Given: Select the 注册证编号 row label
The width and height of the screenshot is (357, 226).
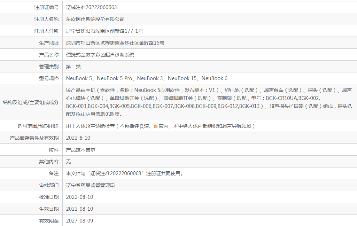Looking at the screenshot, I should click(46, 7).
